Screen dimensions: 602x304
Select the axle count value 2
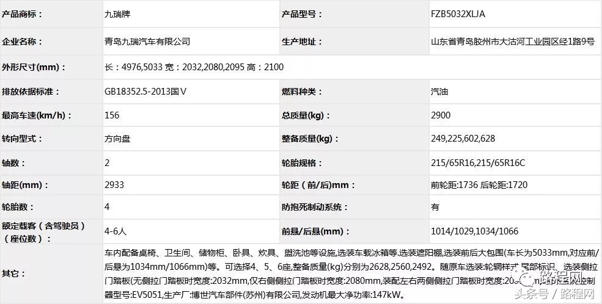(x=107, y=164)
